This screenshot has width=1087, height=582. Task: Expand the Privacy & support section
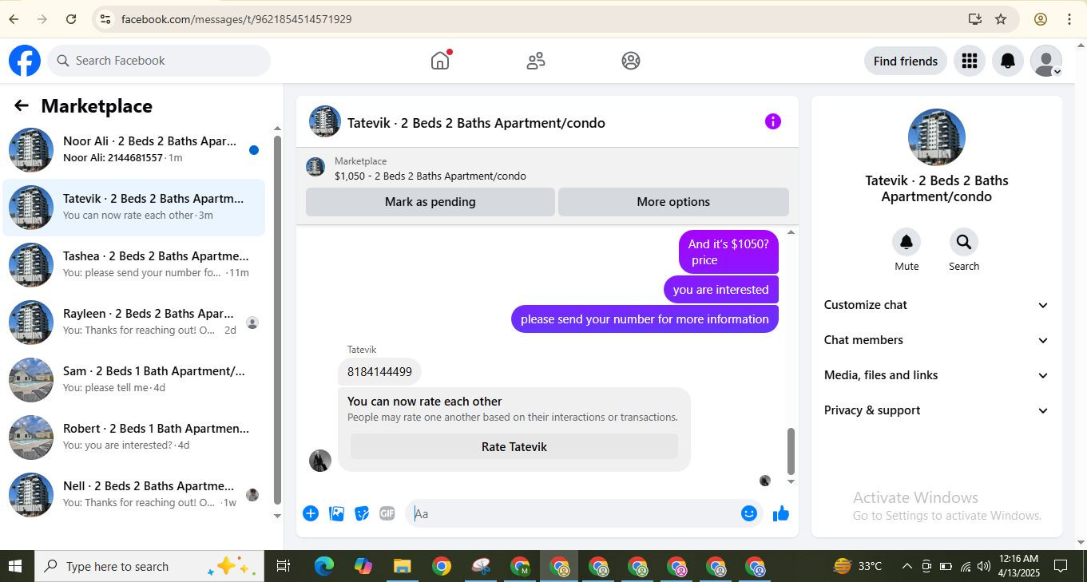[x=936, y=410]
